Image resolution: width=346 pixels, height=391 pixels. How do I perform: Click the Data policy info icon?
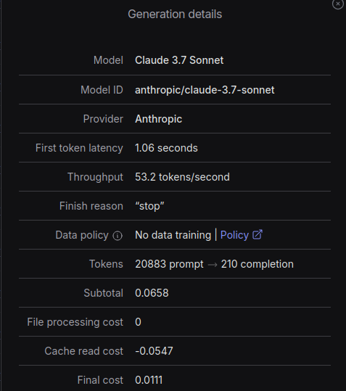118,236
